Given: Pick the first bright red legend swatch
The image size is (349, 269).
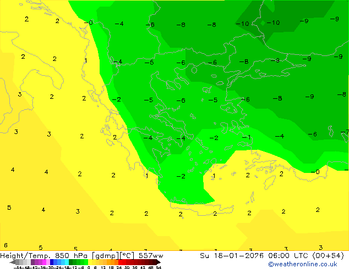Looking at the screenshot, I should tap(120, 262).
